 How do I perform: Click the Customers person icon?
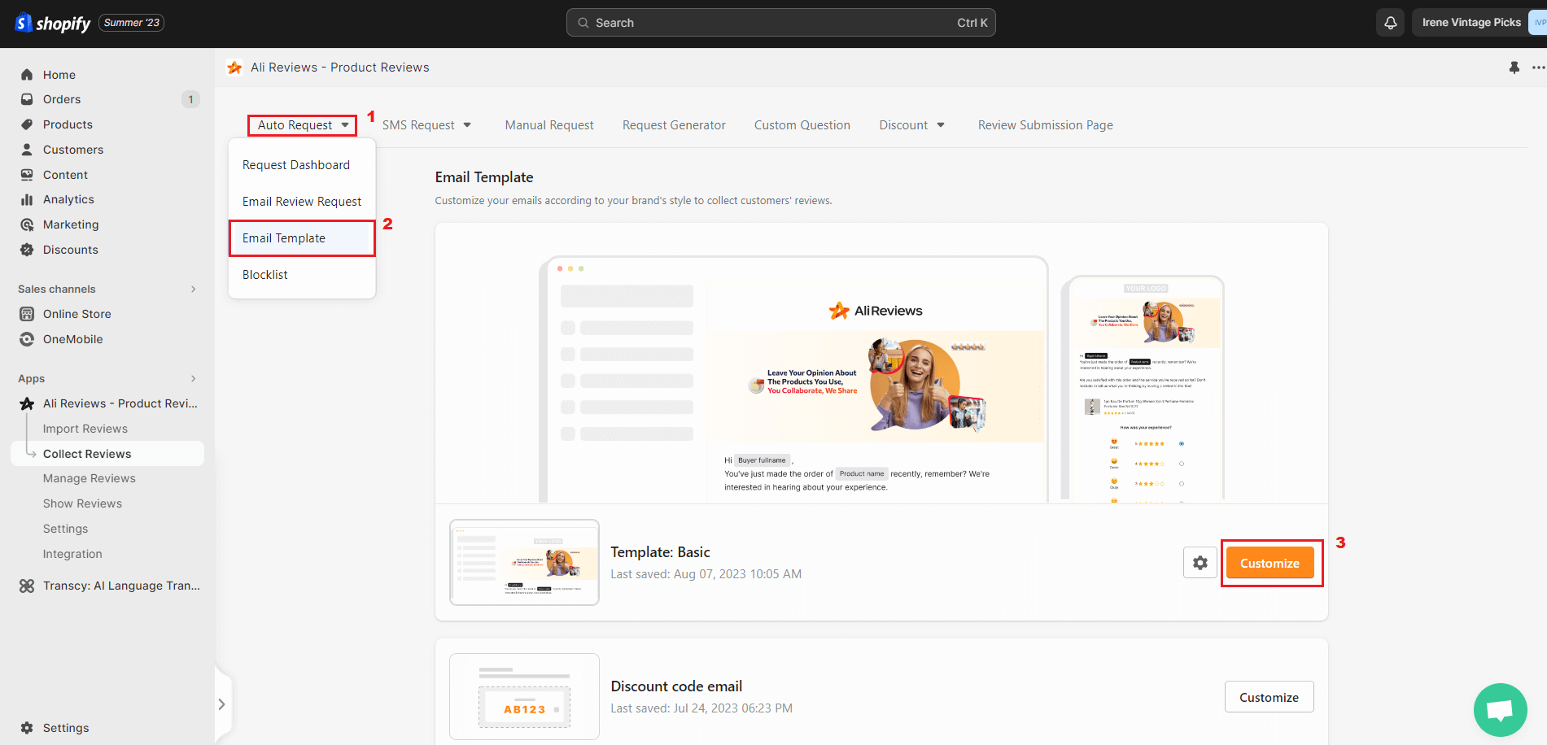click(27, 150)
